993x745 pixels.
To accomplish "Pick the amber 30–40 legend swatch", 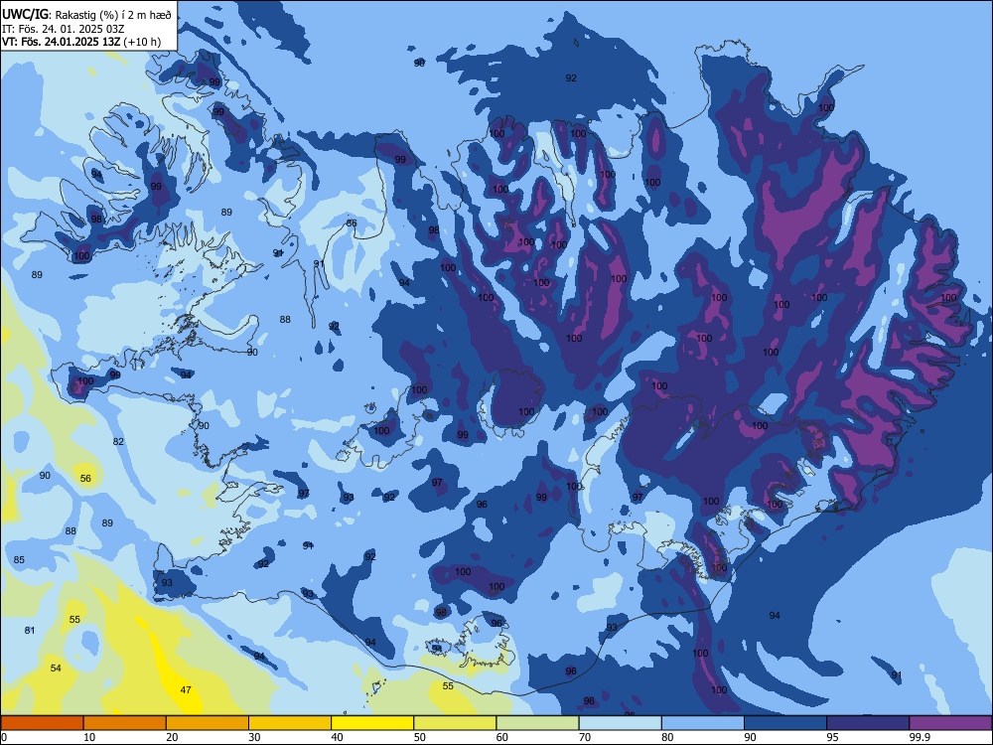I will click(290, 723).
